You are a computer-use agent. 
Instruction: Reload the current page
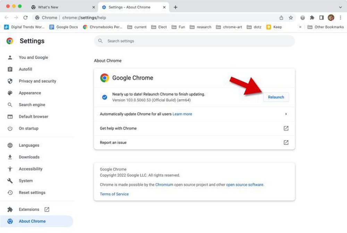[x=25, y=17]
